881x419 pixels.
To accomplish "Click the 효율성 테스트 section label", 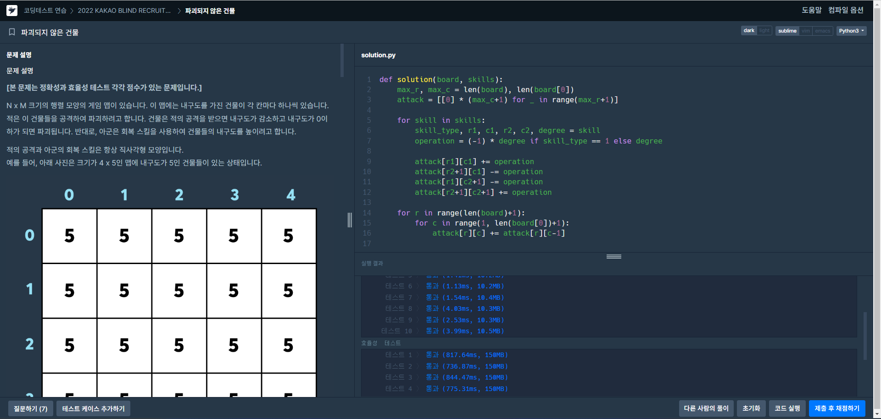I will [381, 343].
